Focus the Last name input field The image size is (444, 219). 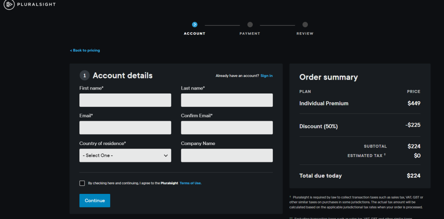point(227,100)
